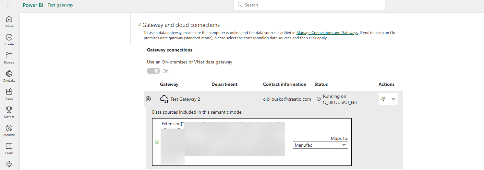Click the Department column header
The image size is (484, 170).
point(224,84)
